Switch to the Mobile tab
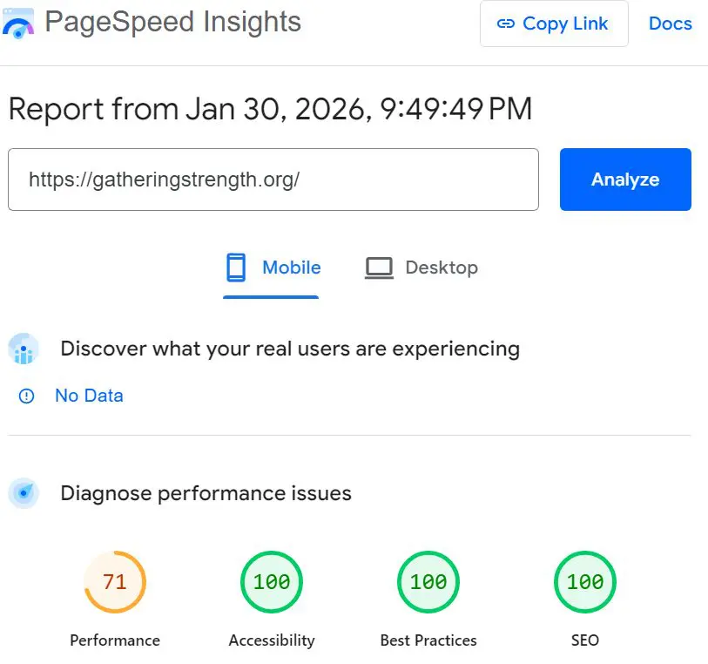The width and height of the screenshot is (708, 664). [291, 268]
